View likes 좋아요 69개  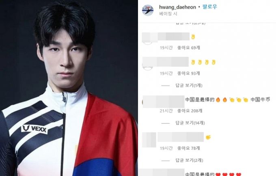pyautogui.click(x=188, y=48)
